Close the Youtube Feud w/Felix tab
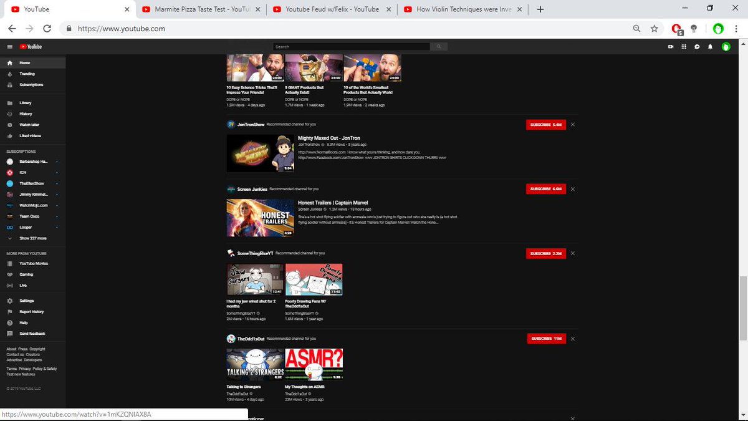 point(388,9)
